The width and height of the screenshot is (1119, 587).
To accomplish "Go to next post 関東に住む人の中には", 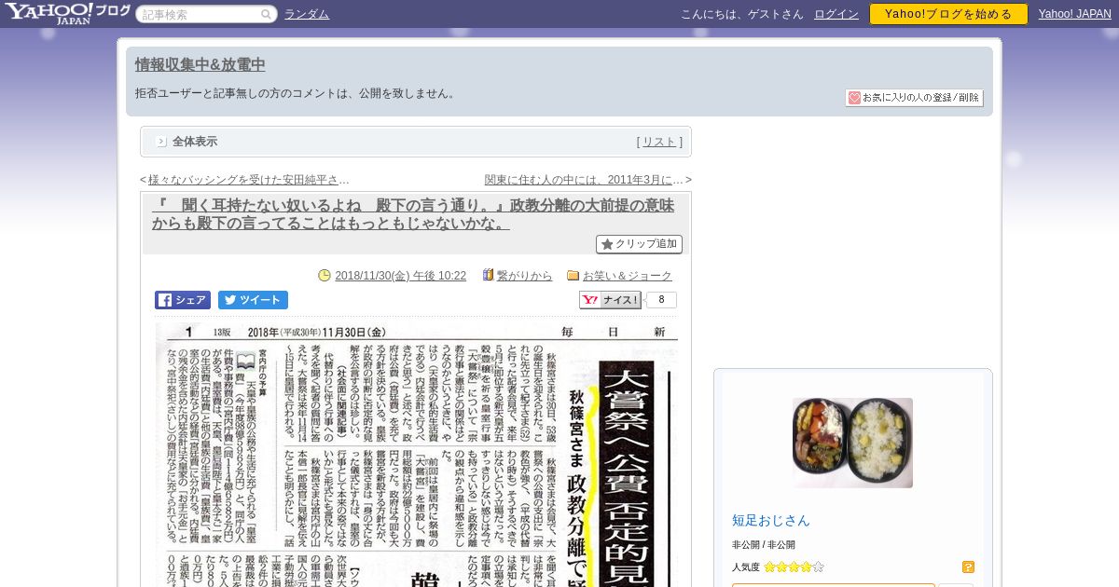I will click(x=585, y=180).
